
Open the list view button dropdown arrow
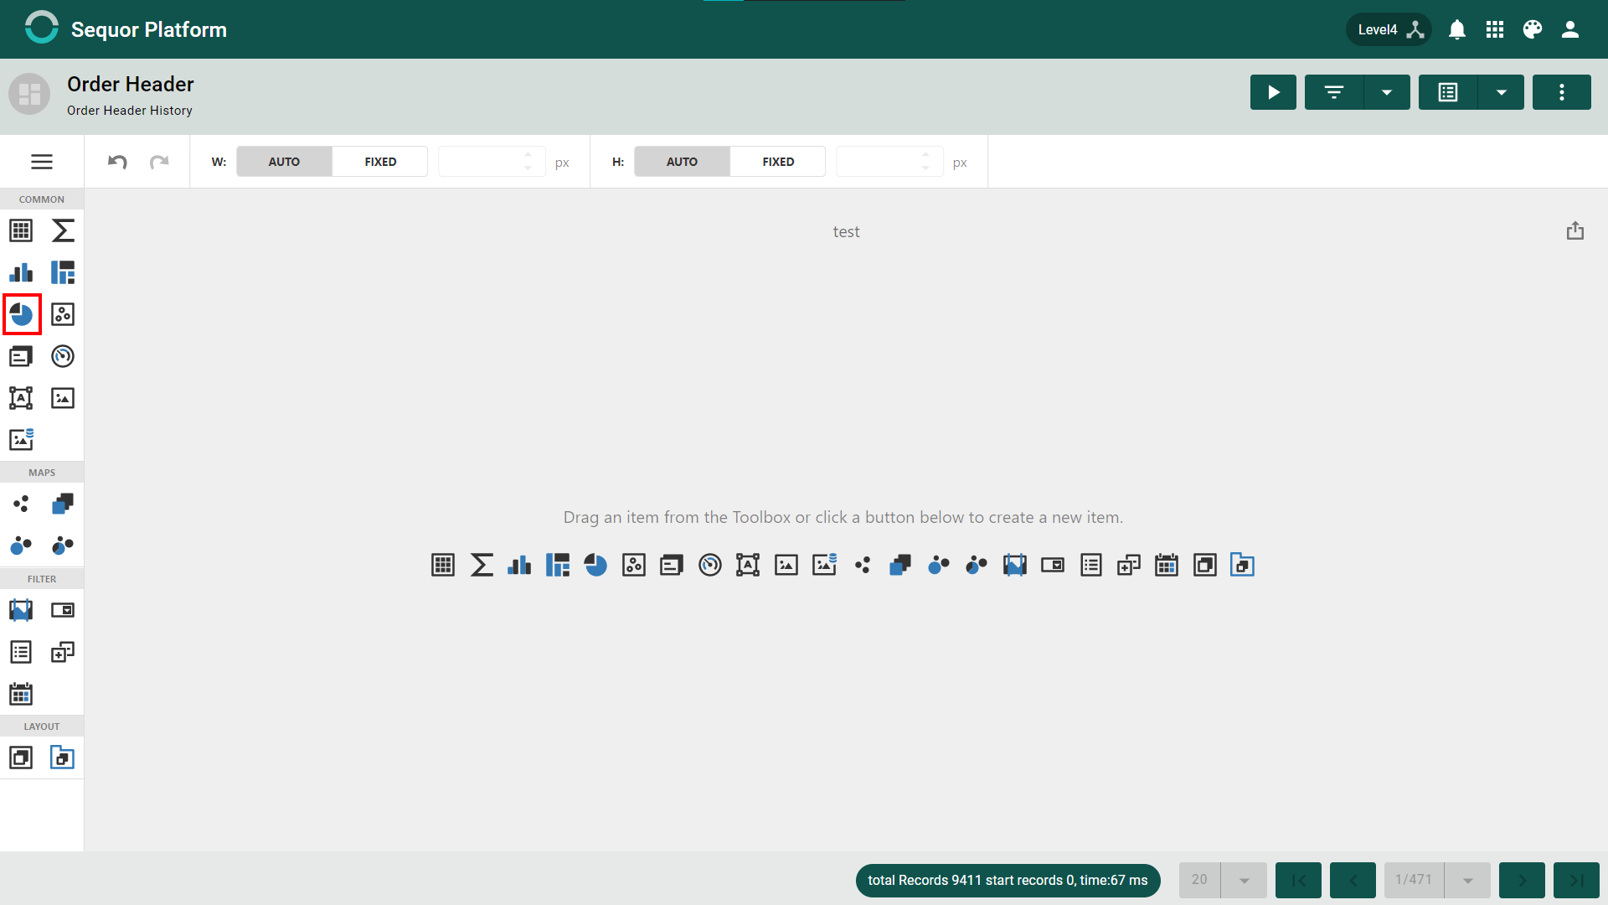(x=1502, y=92)
